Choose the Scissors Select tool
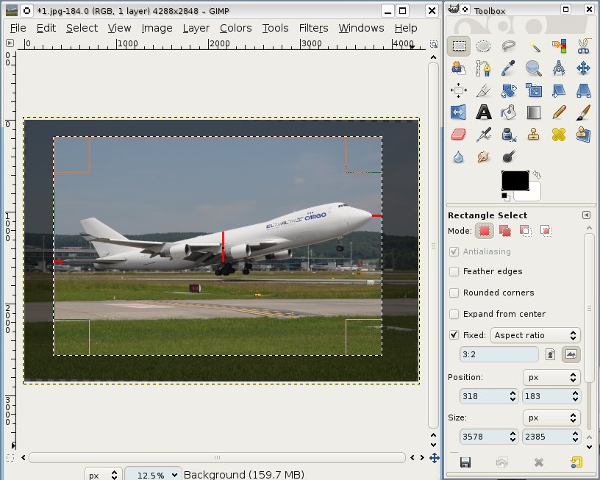This screenshot has height=480, width=600. (x=583, y=46)
